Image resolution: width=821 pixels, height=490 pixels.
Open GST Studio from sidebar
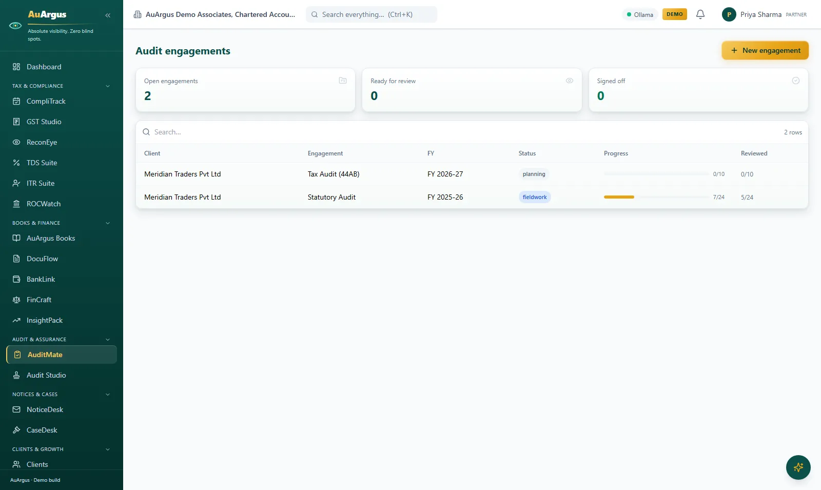point(62,122)
